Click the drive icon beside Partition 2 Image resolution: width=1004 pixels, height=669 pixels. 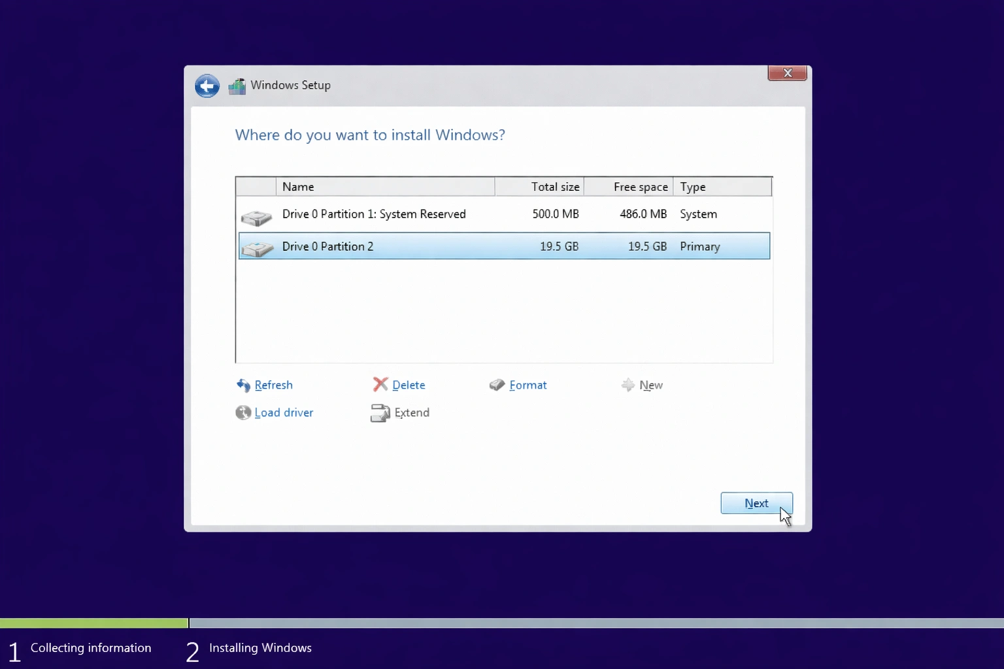coord(257,248)
